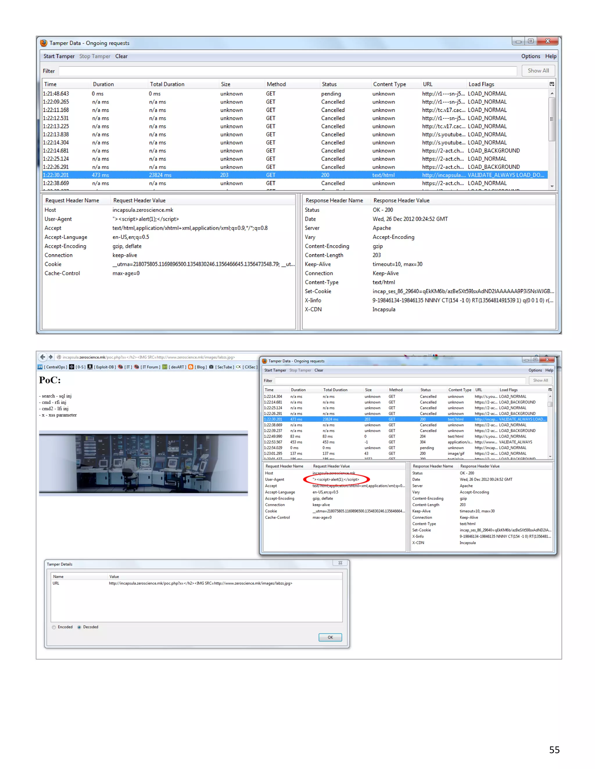Open the Help menu in top window

coord(550,56)
